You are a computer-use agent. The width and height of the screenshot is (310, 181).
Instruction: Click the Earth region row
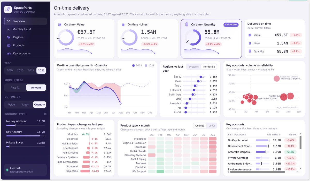click(x=190, y=81)
